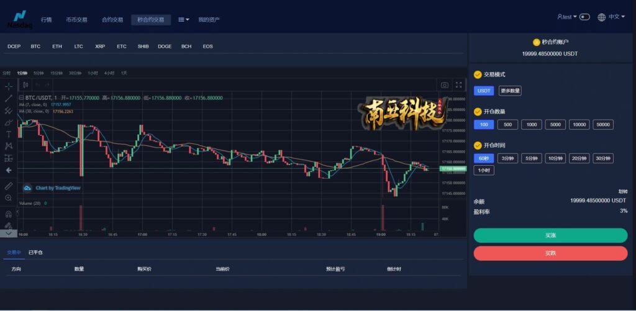Screen dimensions: 636x311
Task: Open the 行情 market page
Action: [x=46, y=19]
